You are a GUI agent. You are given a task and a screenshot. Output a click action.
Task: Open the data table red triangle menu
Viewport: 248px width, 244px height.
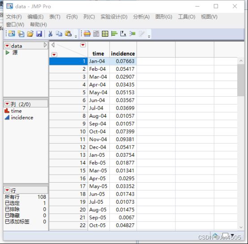[x=7, y=46]
